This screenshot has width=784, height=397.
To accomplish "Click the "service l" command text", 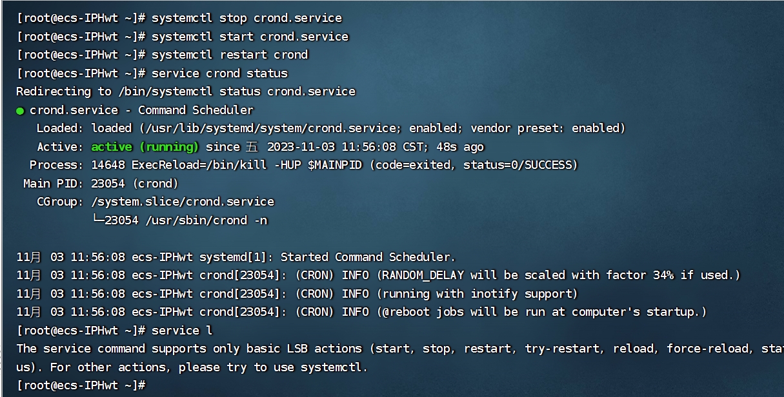I will [182, 331].
